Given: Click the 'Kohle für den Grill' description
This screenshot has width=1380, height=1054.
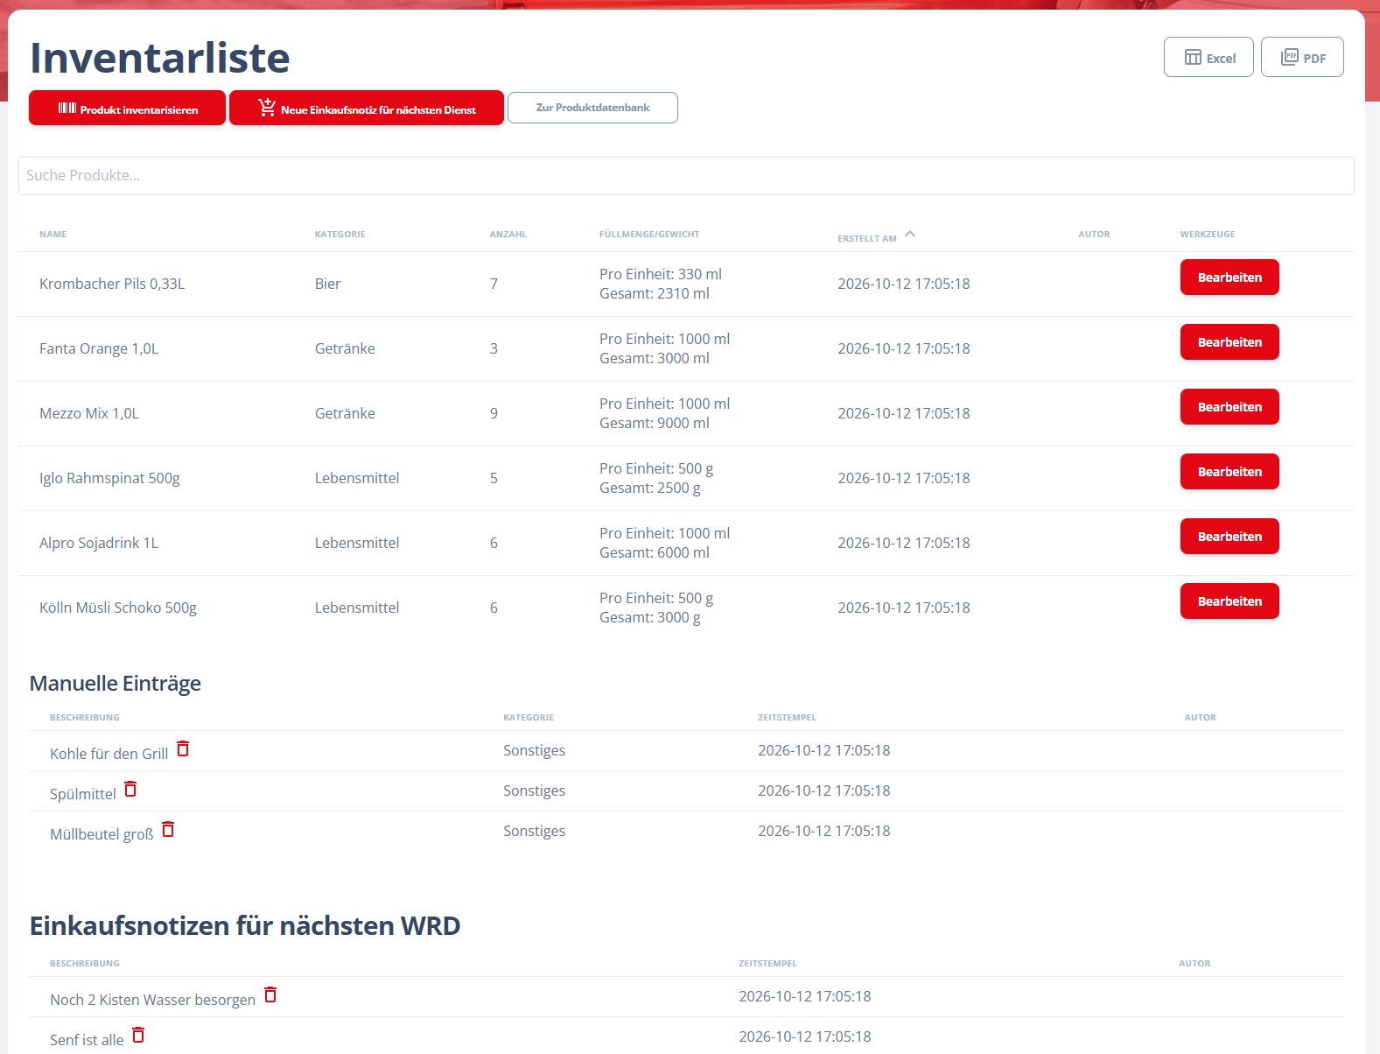Looking at the screenshot, I should point(109,754).
